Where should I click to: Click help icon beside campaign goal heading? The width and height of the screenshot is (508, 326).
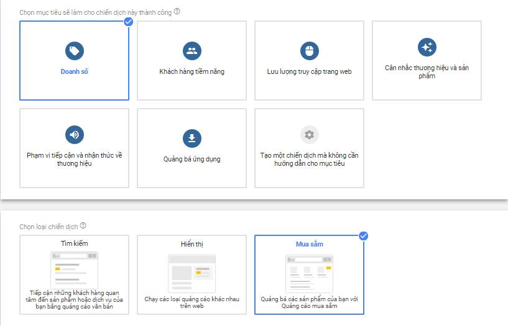[177, 12]
